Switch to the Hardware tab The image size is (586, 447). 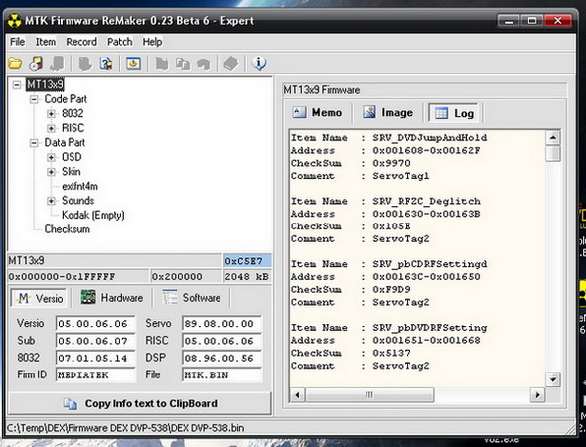coord(112,298)
